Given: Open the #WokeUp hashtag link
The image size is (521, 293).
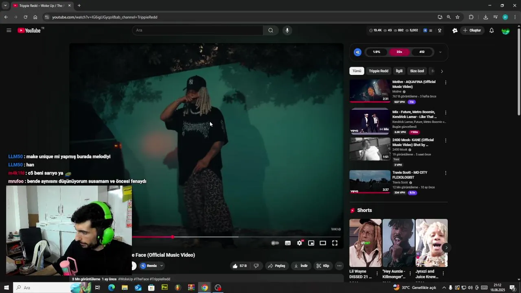Looking at the screenshot, I should [125, 279].
